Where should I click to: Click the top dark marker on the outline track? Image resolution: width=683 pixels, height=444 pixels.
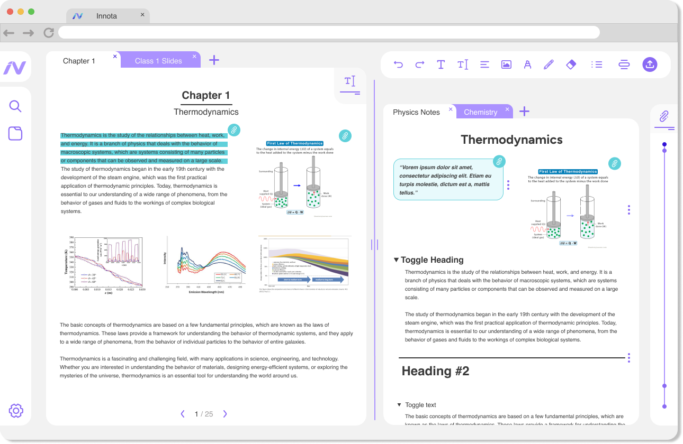coord(664,144)
